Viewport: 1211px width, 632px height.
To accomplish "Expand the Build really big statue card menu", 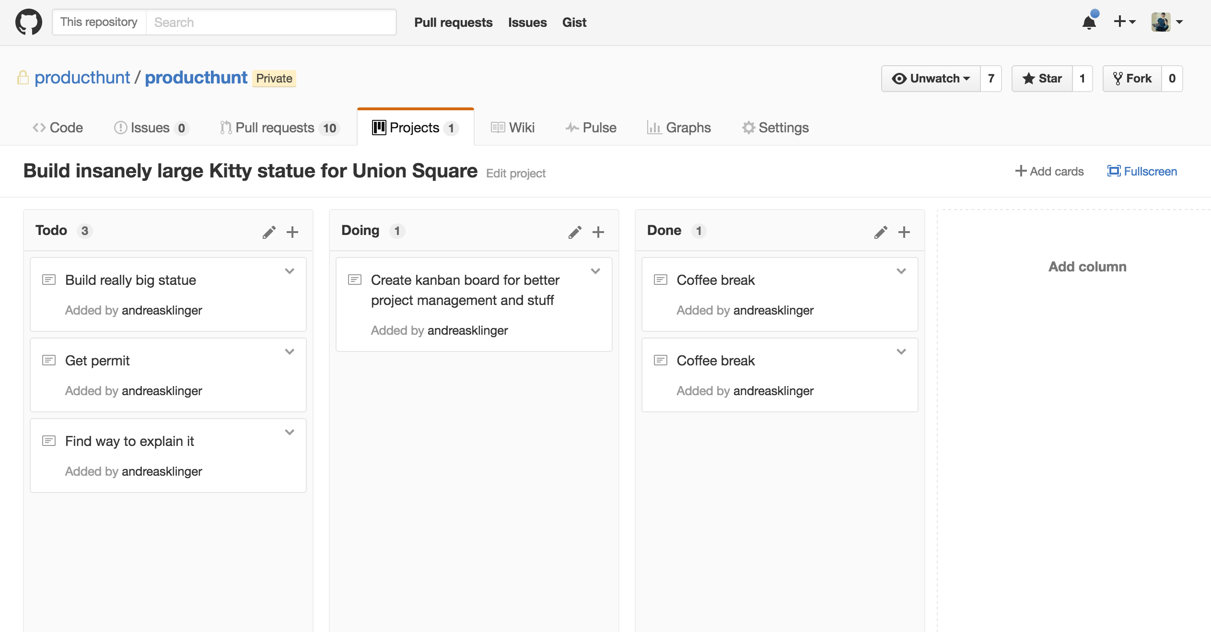I will [x=289, y=271].
